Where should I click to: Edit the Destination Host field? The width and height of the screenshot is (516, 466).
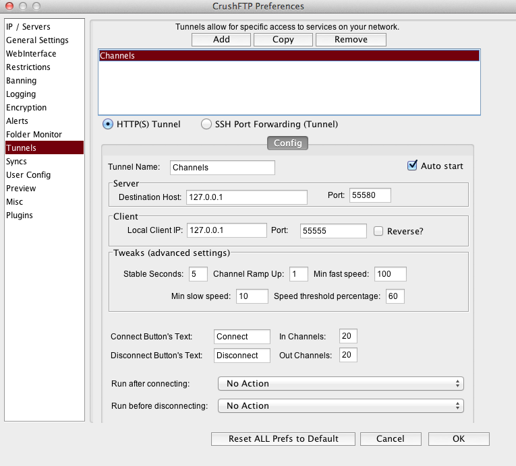[x=247, y=197]
